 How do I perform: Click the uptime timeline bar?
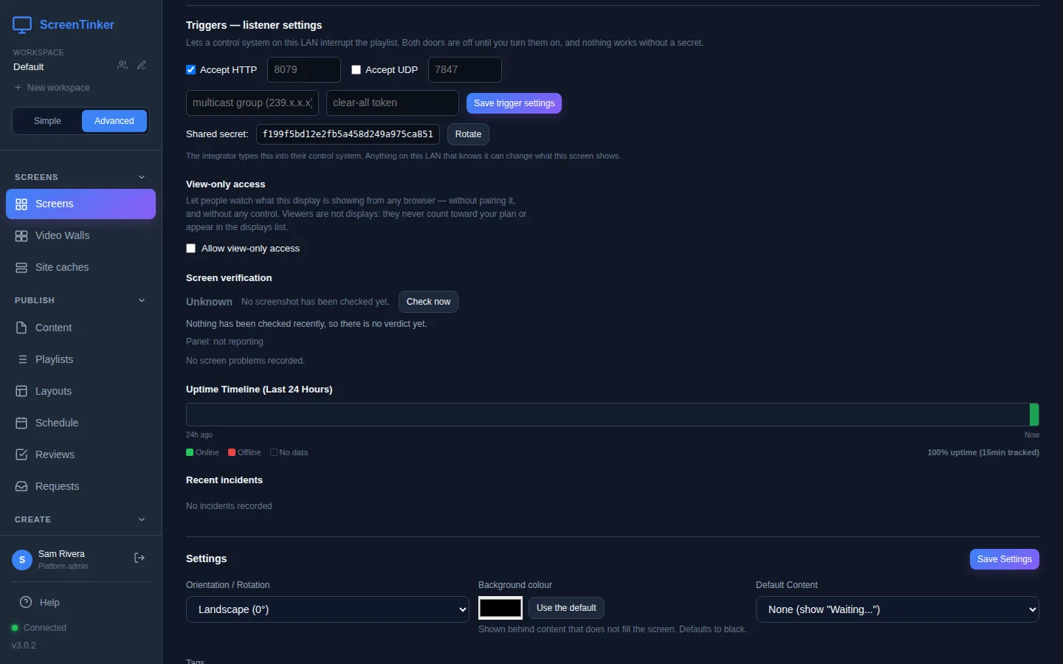click(613, 415)
